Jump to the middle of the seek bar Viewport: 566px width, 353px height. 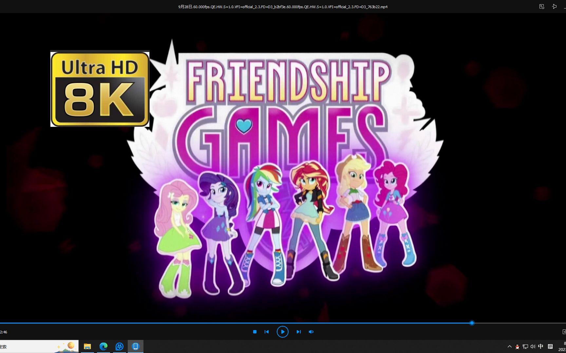click(x=283, y=323)
